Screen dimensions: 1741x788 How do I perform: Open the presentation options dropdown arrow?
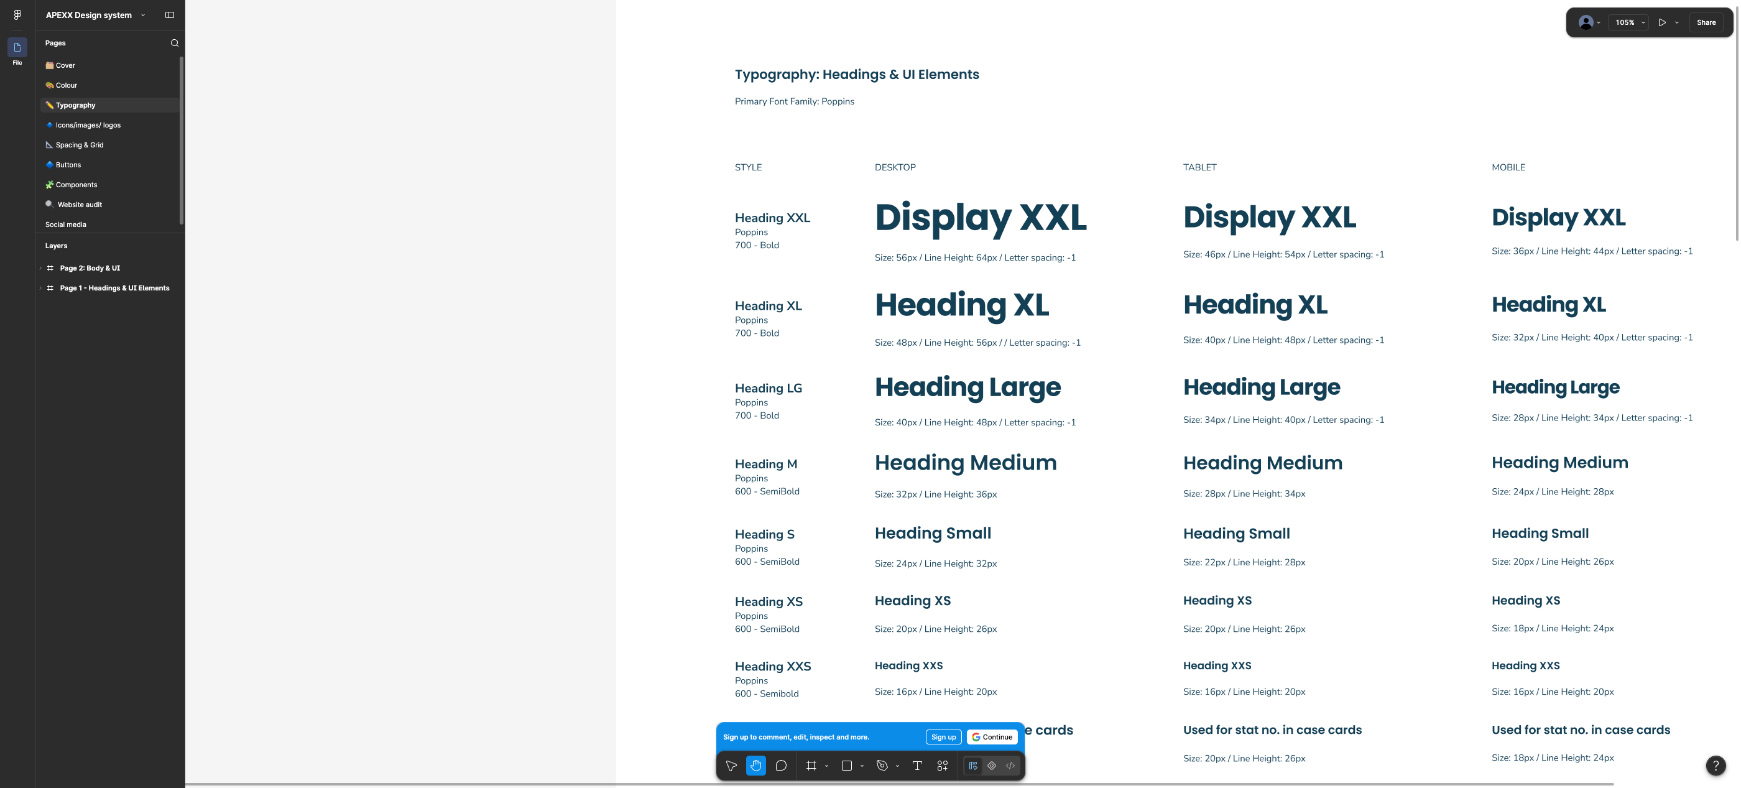click(1677, 22)
